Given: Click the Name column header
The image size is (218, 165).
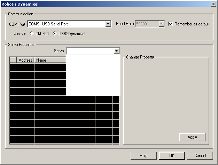Looking at the screenshot, I should [x=49, y=60].
